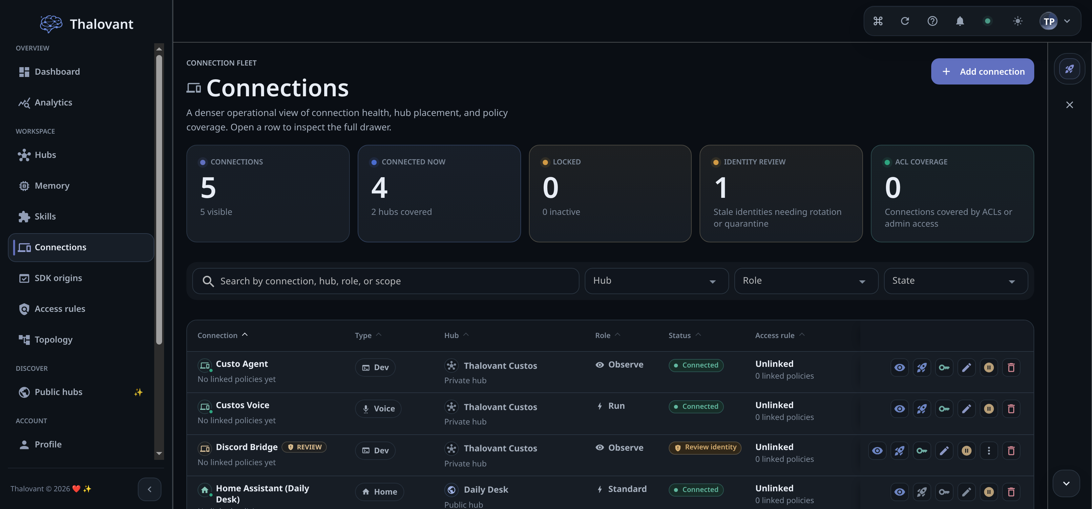Screen dimensions: 1092x509
Task: Click sidebar scrollbar down arrow
Action: click(x=159, y=454)
